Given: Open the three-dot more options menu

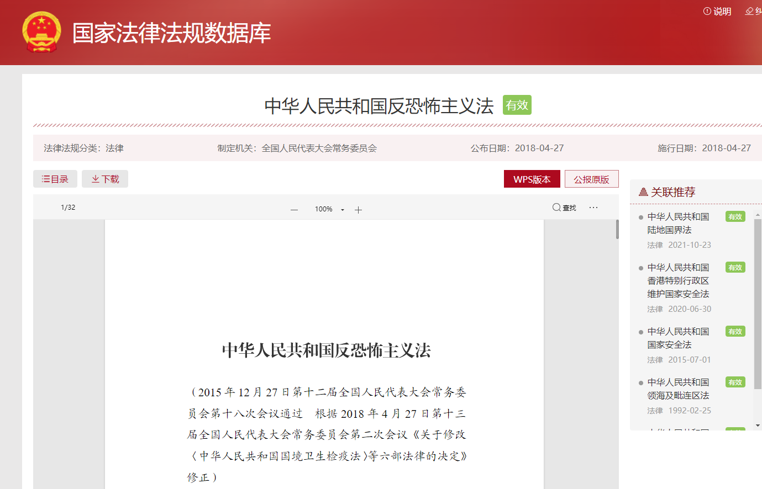Looking at the screenshot, I should point(593,208).
